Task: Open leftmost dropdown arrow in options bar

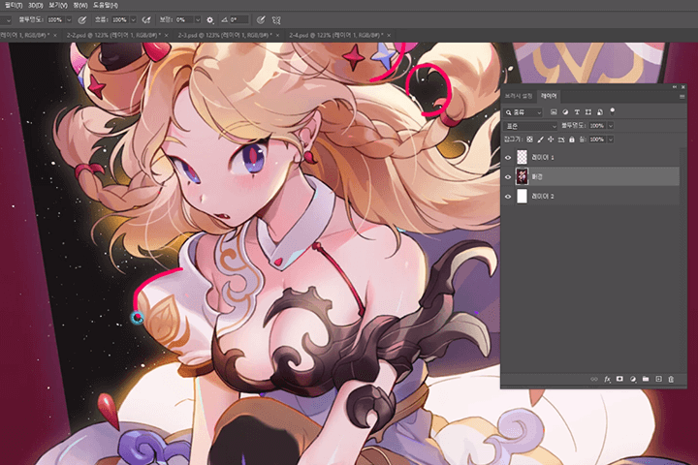Action: [x=9, y=20]
